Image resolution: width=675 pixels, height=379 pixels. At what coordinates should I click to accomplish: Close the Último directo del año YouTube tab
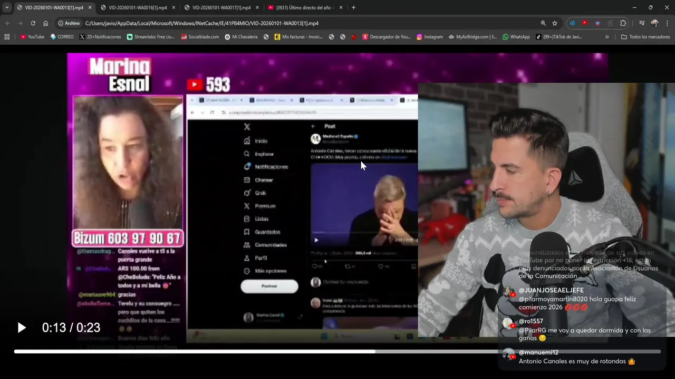[341, 7]
